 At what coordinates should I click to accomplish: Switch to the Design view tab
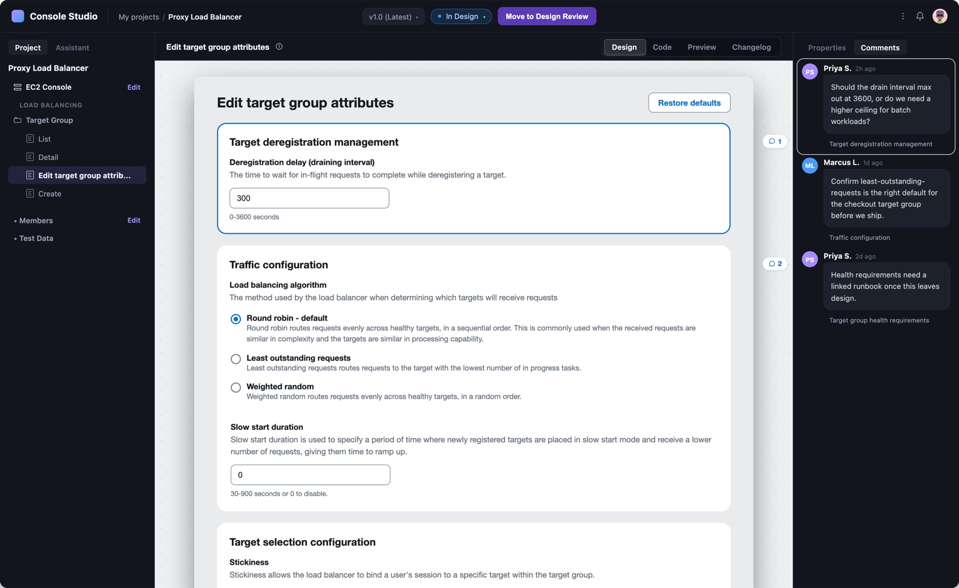tap(625, 47)
